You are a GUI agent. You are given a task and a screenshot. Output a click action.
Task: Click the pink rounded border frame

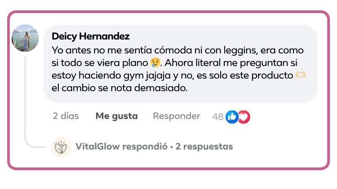click(168, 11)
